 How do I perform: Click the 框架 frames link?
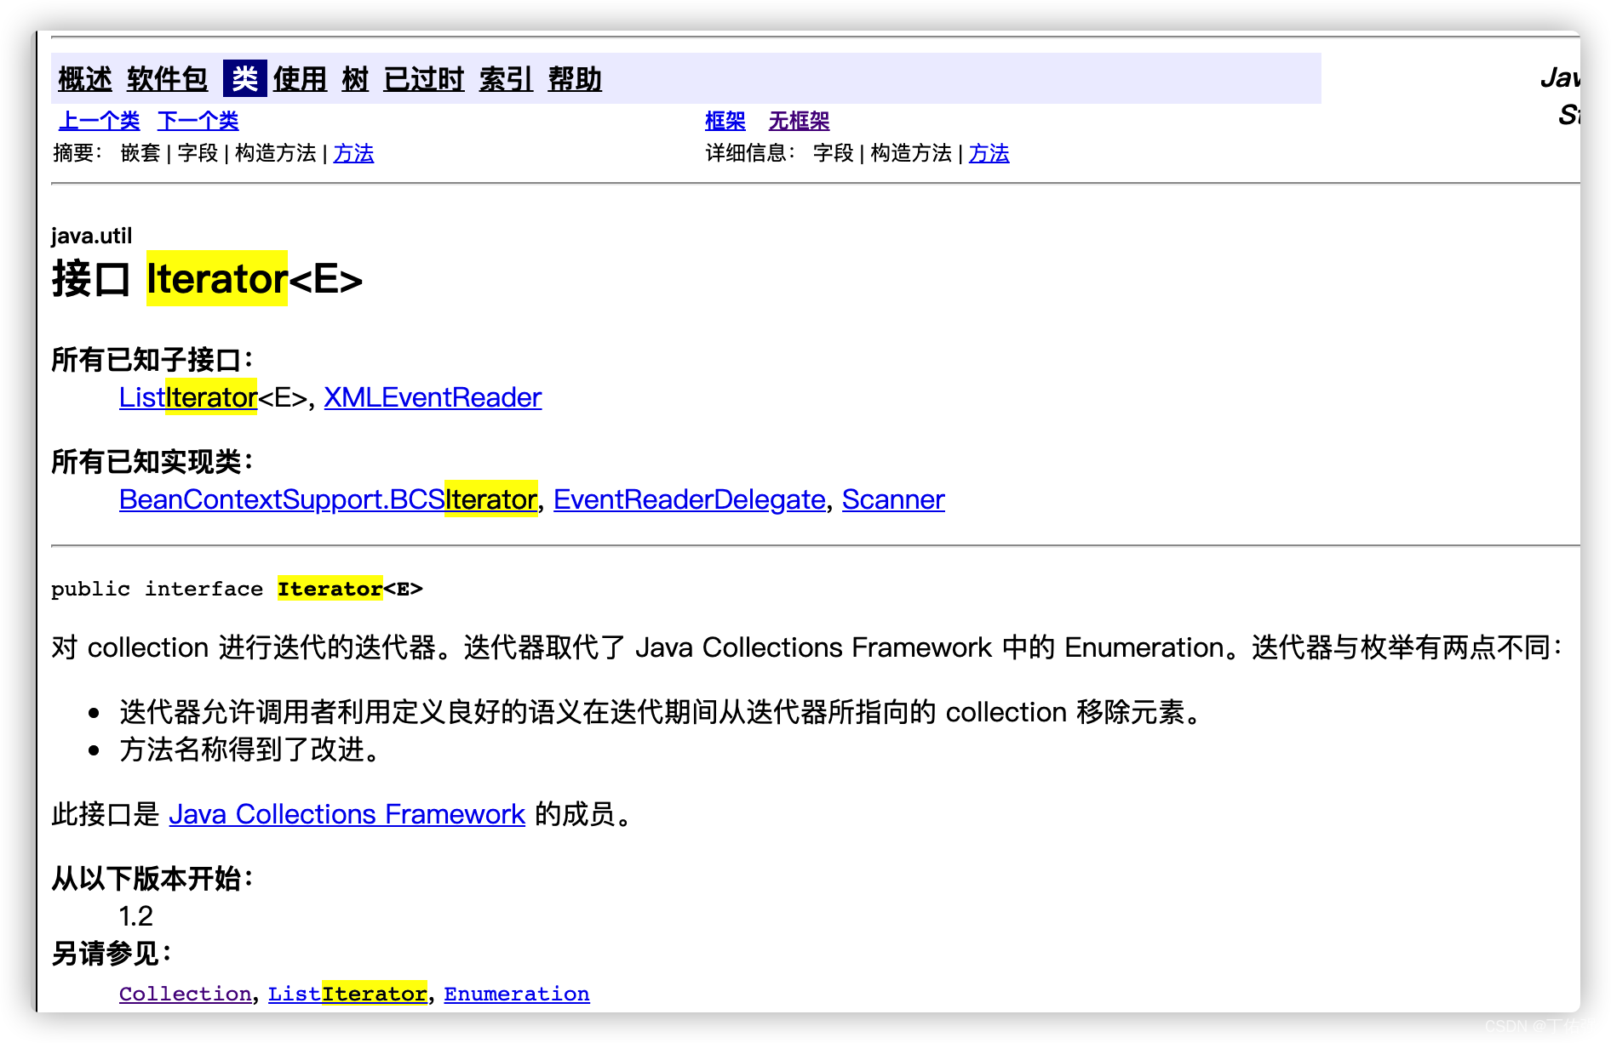point(725,121)
